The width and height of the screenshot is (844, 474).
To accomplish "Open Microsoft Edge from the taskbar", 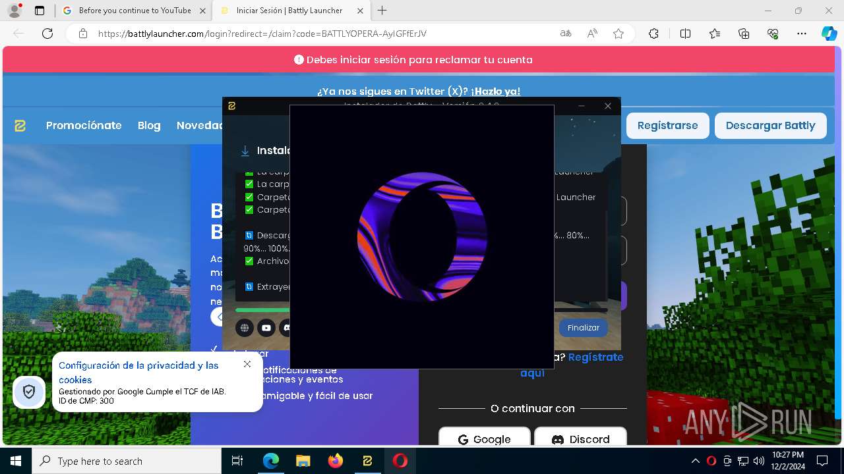I will click(271, 461).
